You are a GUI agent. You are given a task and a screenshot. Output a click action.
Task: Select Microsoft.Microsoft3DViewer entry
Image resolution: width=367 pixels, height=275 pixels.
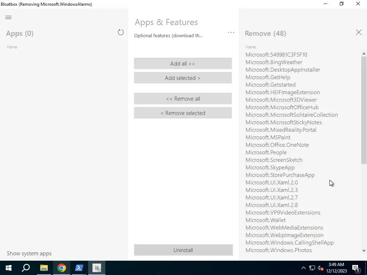[x=281, y=100]
